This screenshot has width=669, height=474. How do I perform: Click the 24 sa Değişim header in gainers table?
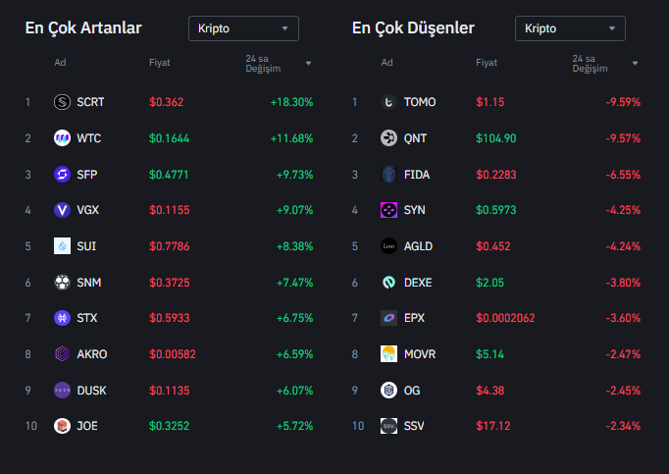tap(263, 63)
